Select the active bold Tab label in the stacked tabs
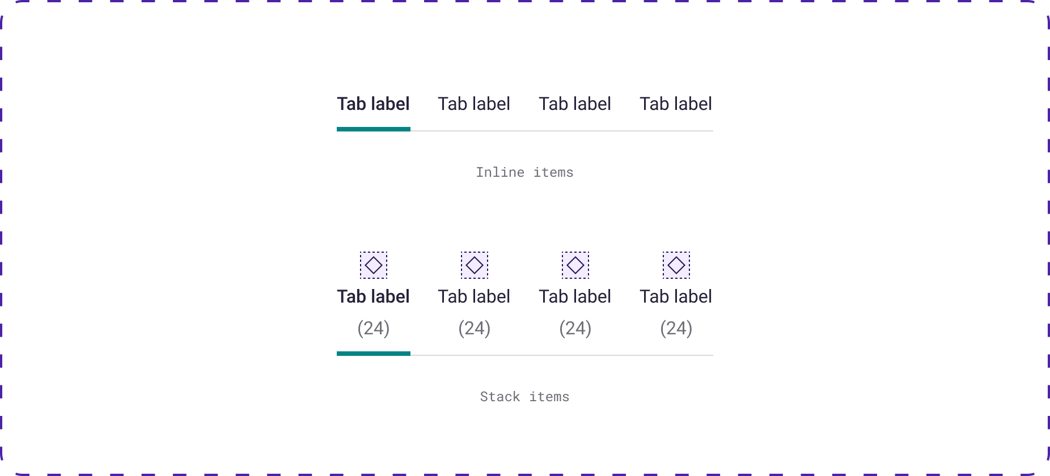 (x=373, y=296)
